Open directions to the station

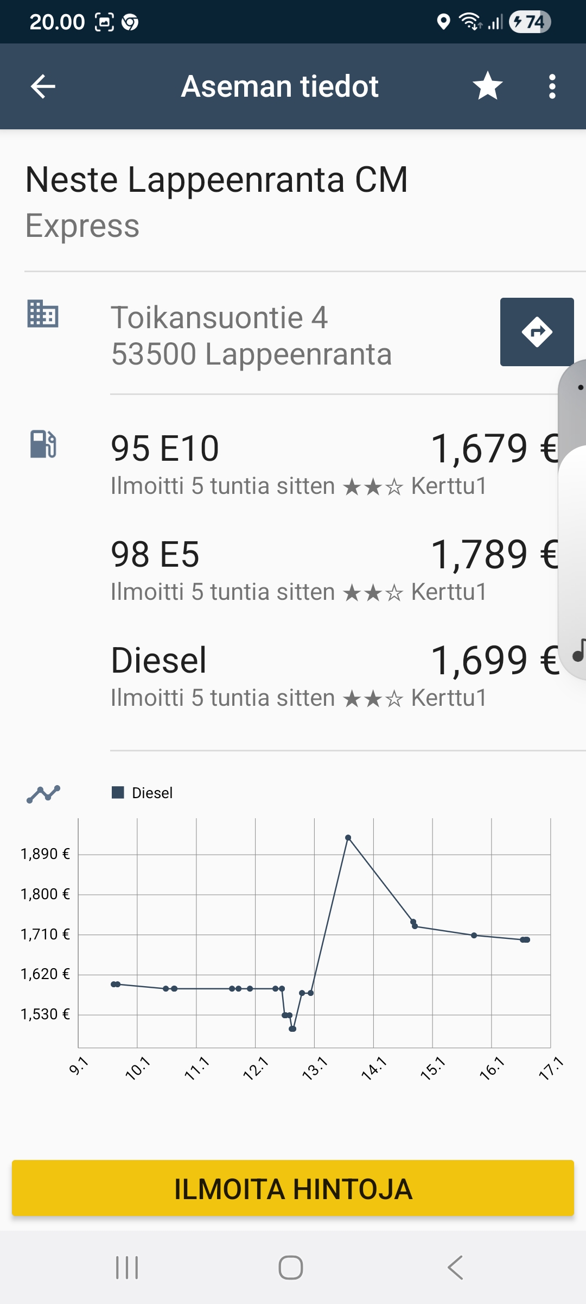537,332
